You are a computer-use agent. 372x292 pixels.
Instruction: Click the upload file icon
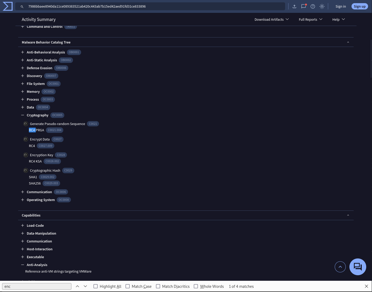pos(294,6)
